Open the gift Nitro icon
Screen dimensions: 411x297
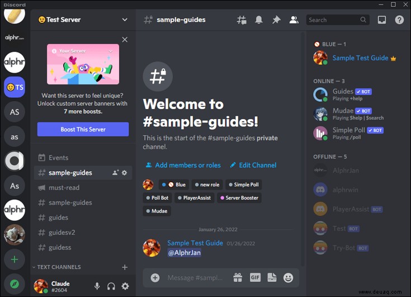coord(238,277)
